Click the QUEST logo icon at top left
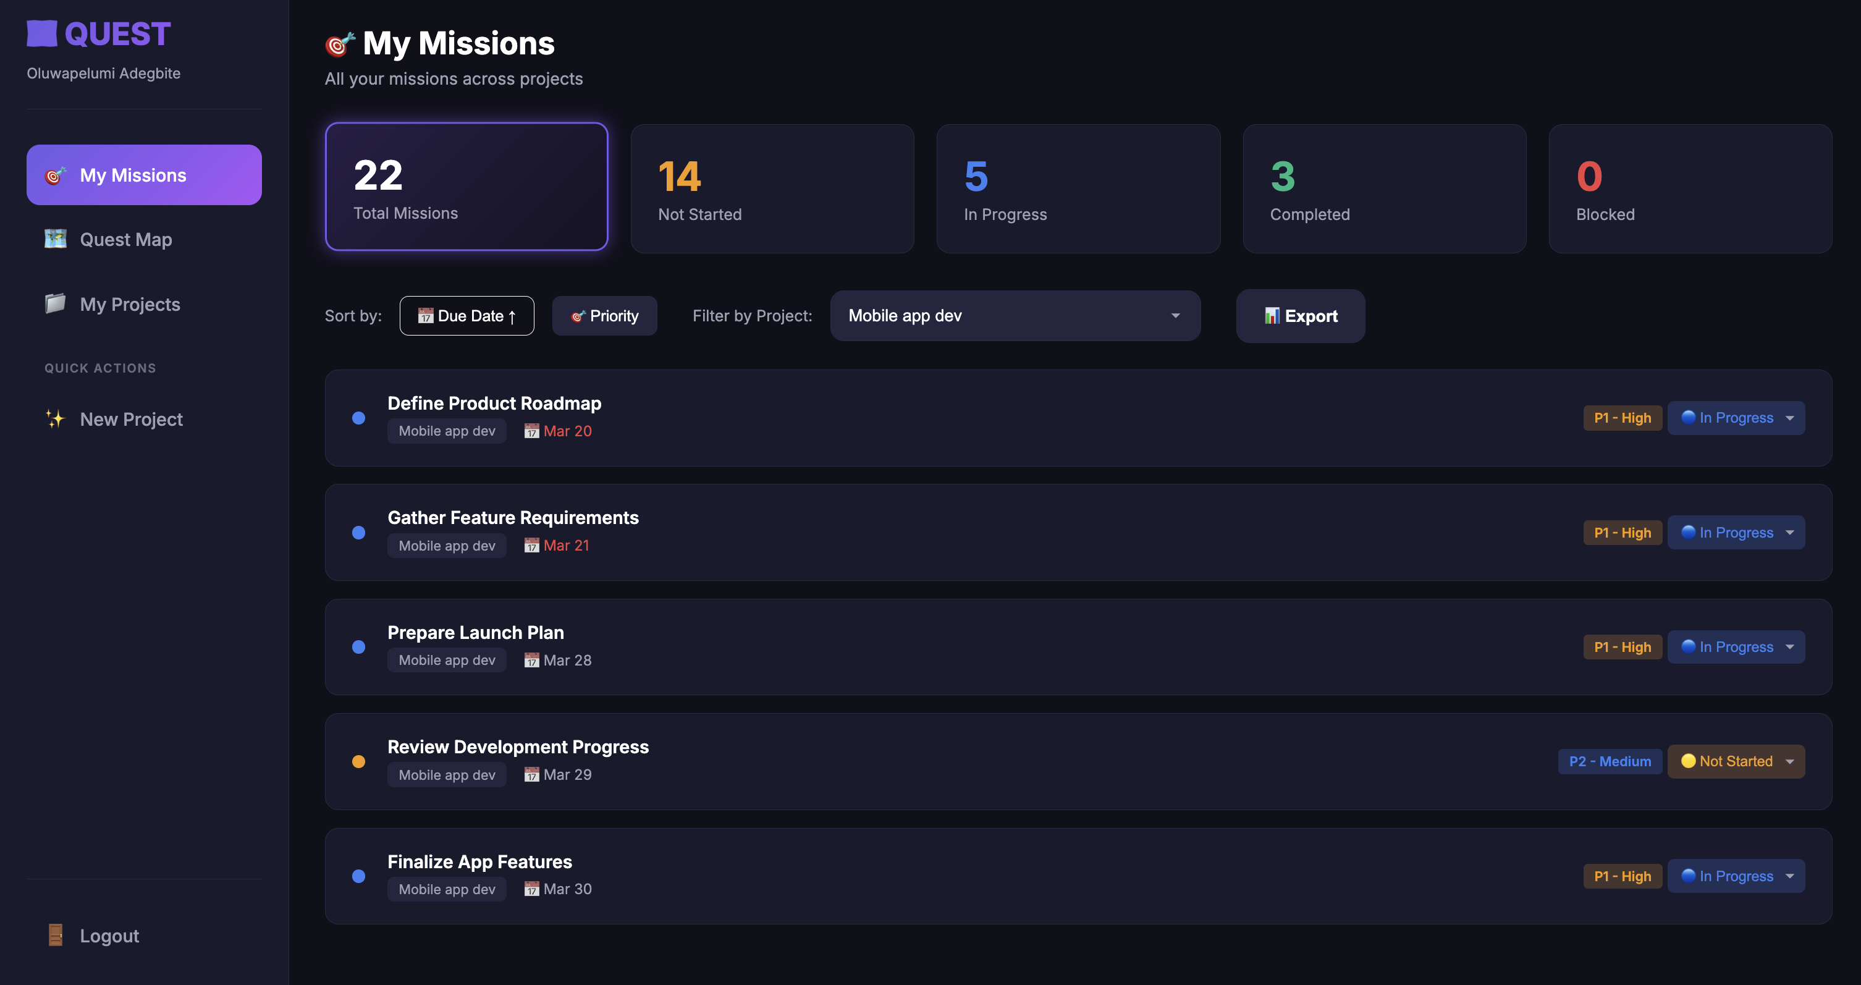 [41, 33]
